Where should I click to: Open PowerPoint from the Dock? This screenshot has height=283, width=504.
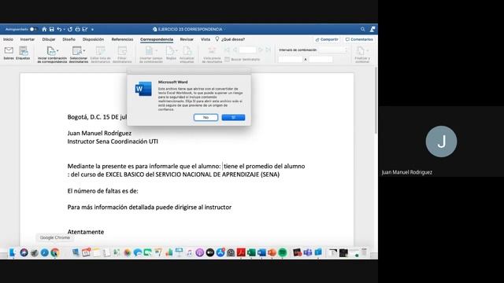(272, 253)
